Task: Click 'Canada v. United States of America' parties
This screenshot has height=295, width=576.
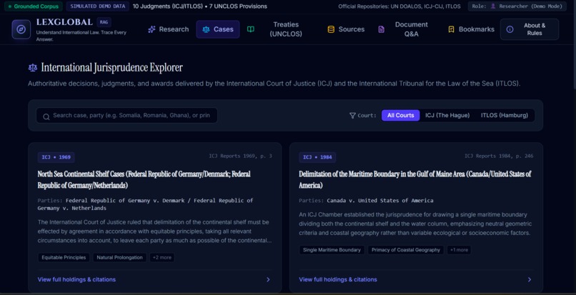Action: pyautogui.click(x=380, y=201)
